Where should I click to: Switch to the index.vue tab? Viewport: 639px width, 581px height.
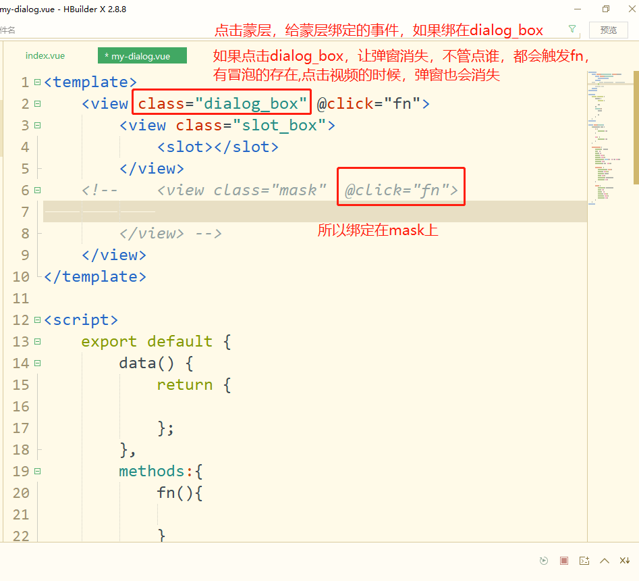click(45, 56)
